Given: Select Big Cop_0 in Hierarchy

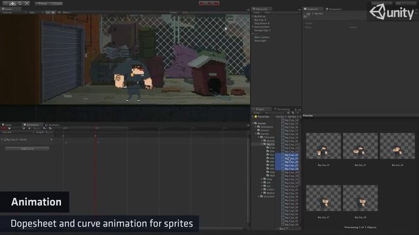Looking at the screenshot, I should 260,20.
